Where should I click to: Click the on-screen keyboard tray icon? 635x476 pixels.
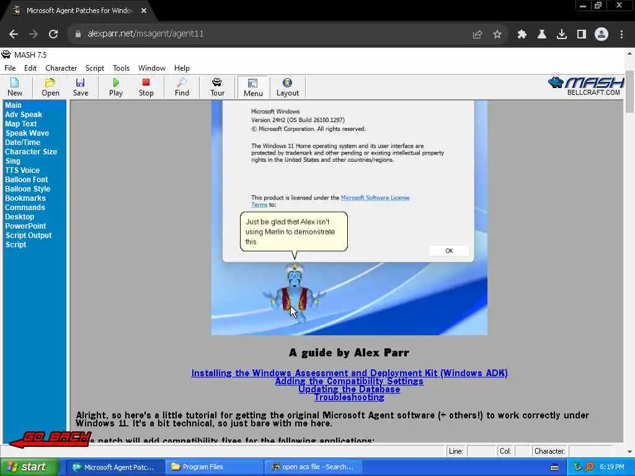(554, 467)
